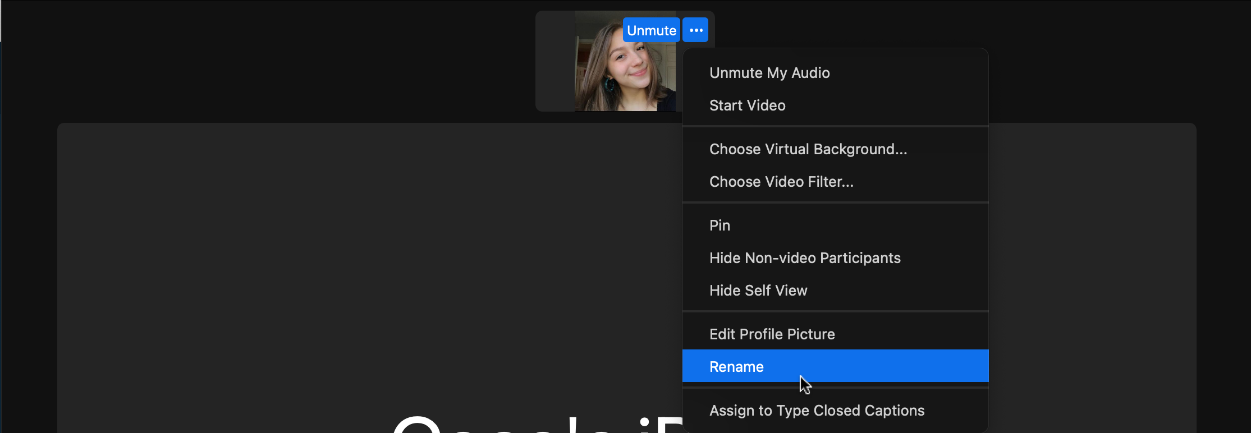
Task: Click Hide Non-video Participants
Action: coord(835,258)
